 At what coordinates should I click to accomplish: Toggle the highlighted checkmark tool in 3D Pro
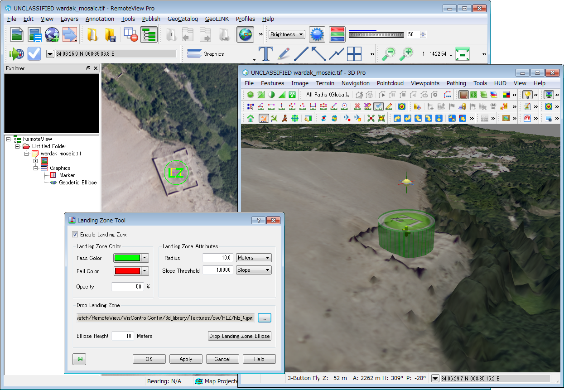(x=378, y=106)
